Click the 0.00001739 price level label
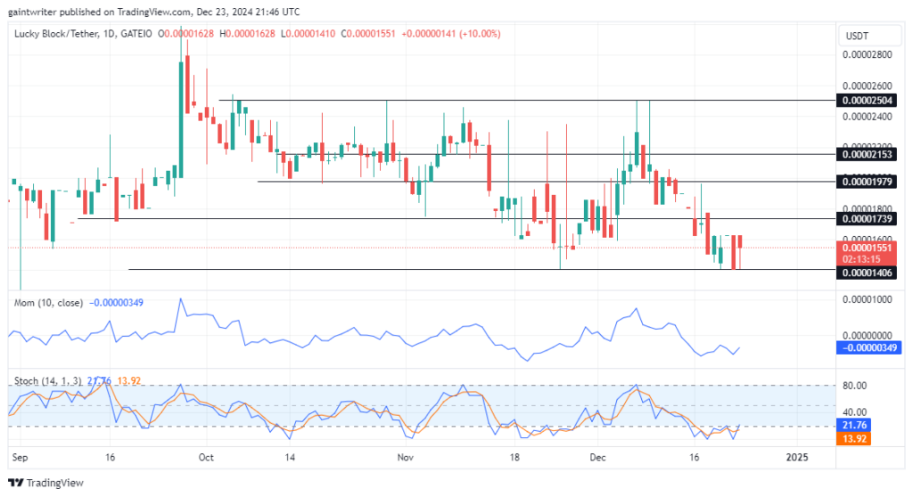Viewport: 913px width, 497px height. pyautogui.click(x=867, y=219)
